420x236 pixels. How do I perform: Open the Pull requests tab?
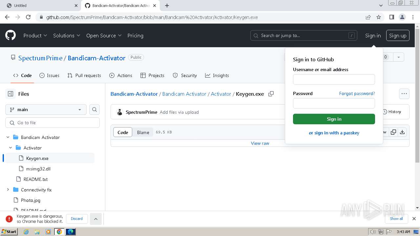[84, 75]
